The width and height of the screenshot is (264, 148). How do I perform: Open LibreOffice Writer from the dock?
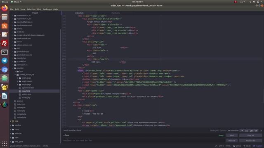pyautogui.click(x=5, y=96)
